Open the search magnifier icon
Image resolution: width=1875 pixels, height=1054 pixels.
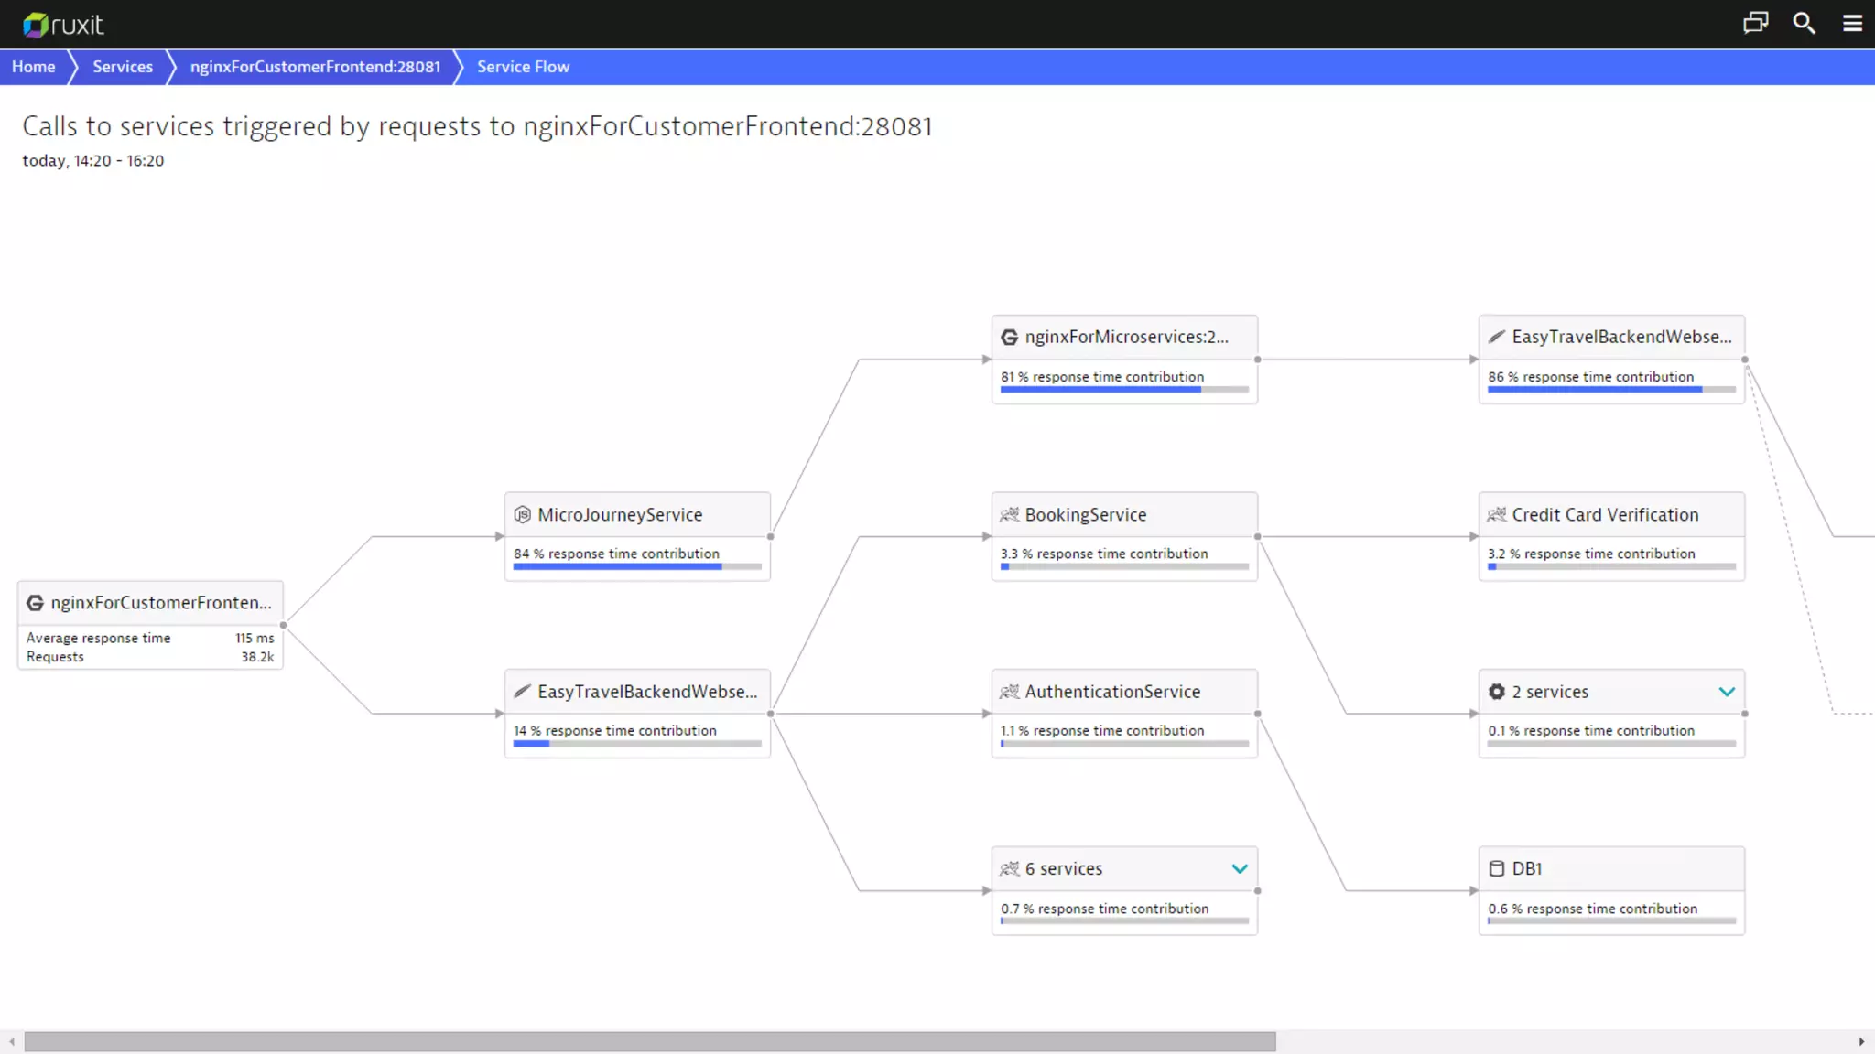(x=1804, y=23)
